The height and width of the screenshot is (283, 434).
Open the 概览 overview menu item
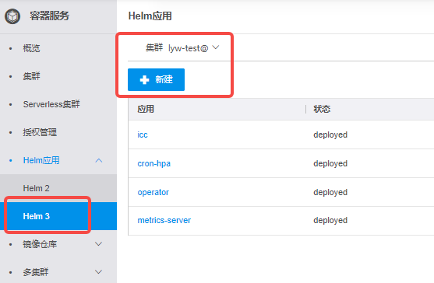coord(31,48)
